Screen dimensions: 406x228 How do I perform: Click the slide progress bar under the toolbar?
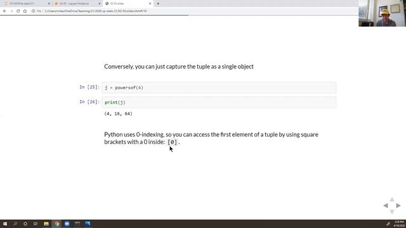[179, 15]
